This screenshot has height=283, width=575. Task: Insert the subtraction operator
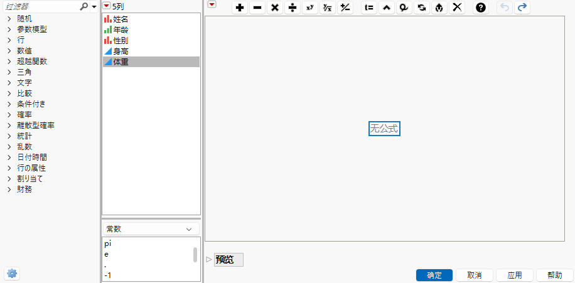[257, 8]
